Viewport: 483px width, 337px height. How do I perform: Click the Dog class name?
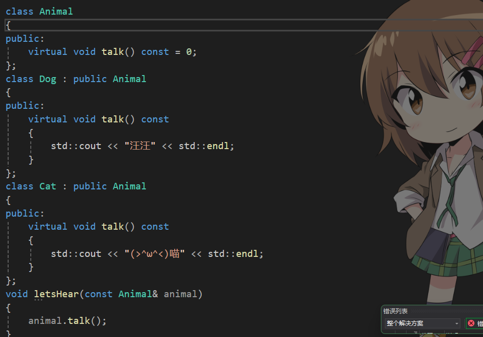(x=48, y=79)
